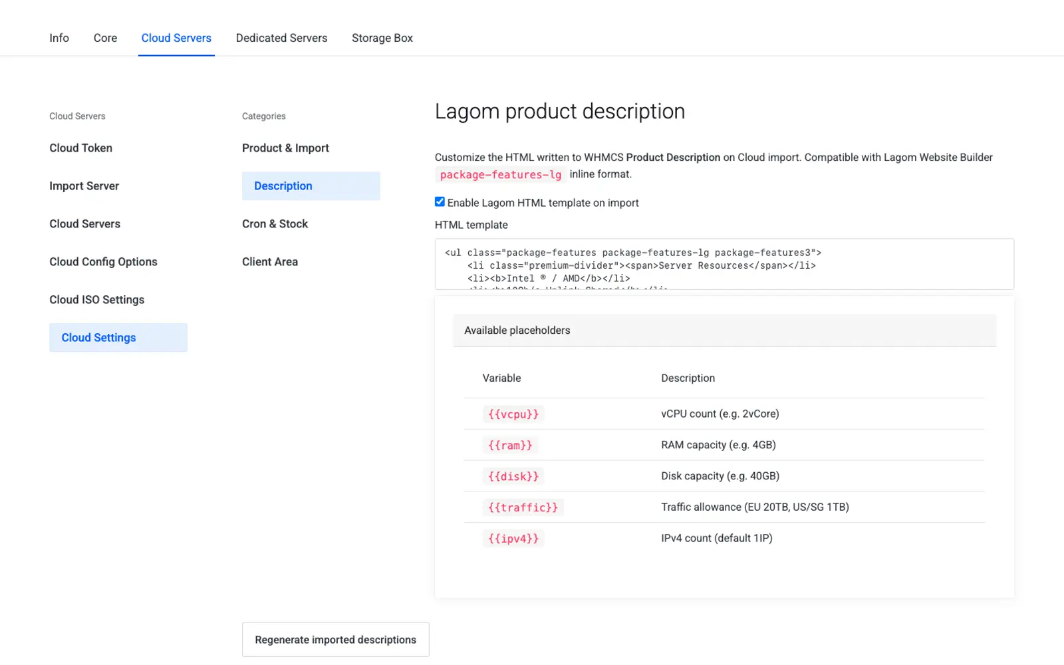Viewport: 1064px width, 665px height.
Task: Click the Variable column header
Action: click(x=501, y=378)
